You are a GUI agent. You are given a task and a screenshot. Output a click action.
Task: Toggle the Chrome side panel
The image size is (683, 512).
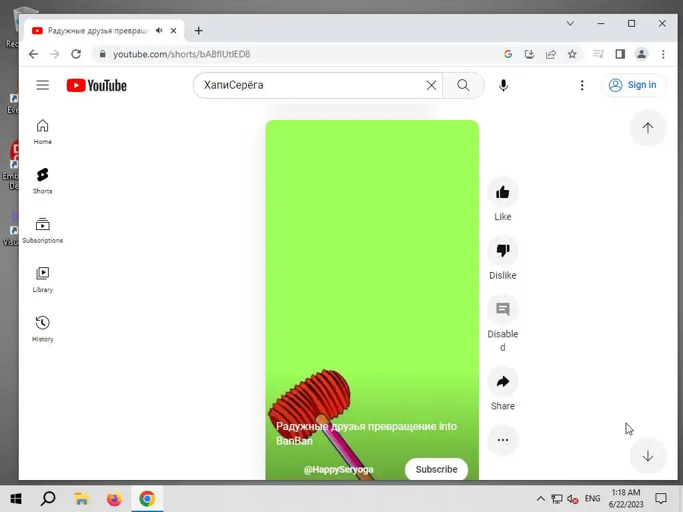click(x=620, y=54)
